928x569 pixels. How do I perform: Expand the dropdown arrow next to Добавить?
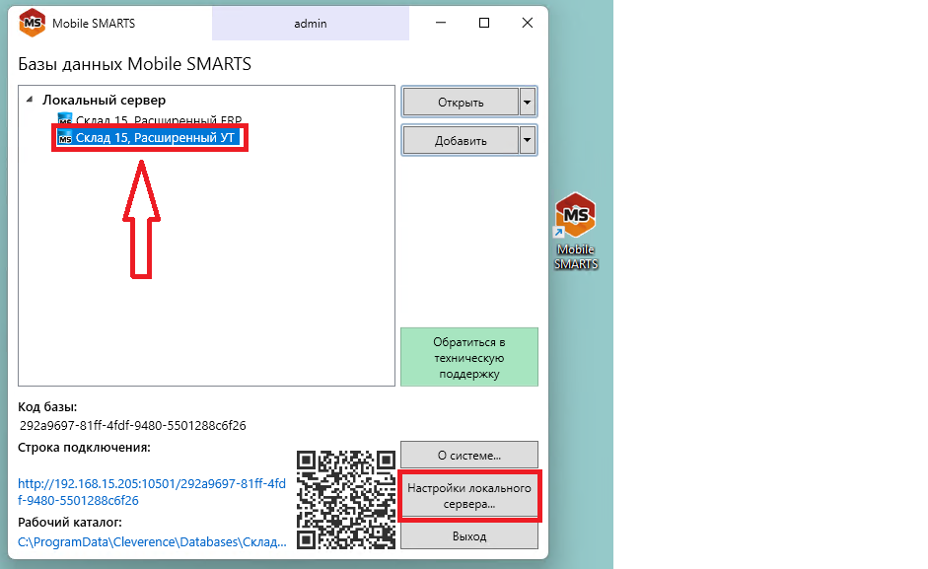(528, 140)
